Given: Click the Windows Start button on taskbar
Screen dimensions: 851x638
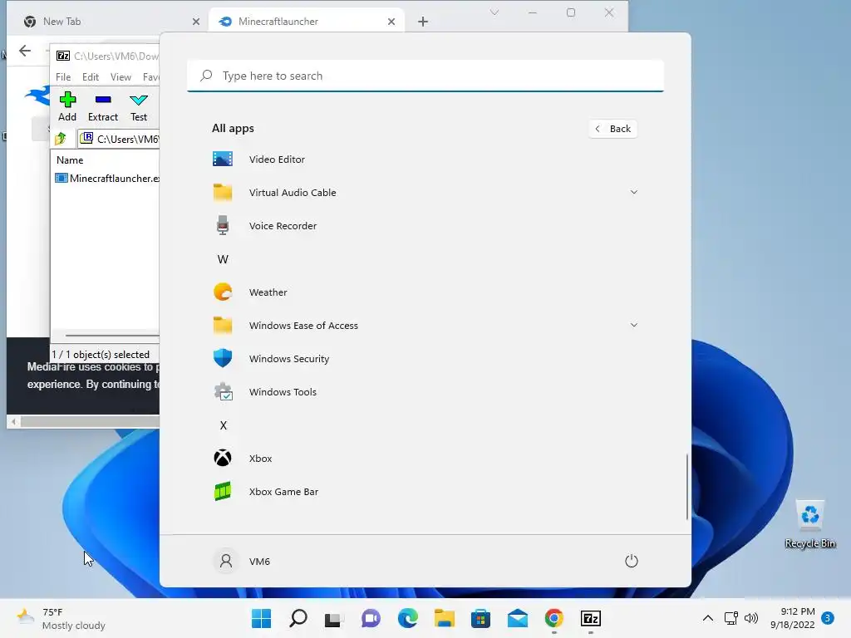Looking at the screenshot, I should tap(261, 618).
